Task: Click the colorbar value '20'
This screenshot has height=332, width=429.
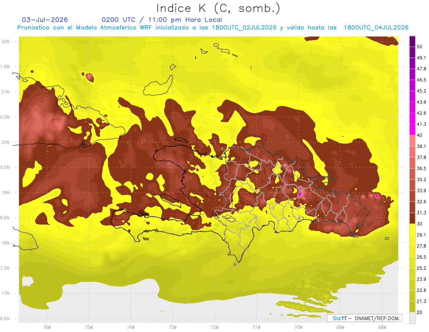Action: click(x=420, y=313)
